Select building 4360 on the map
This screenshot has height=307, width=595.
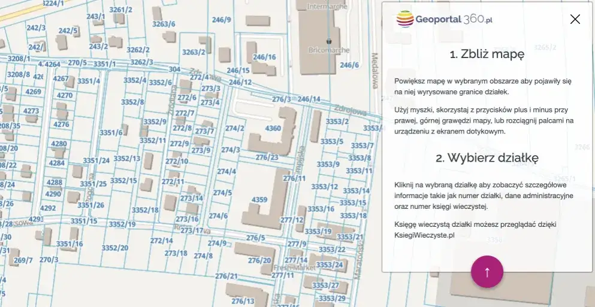click(273, 129)
